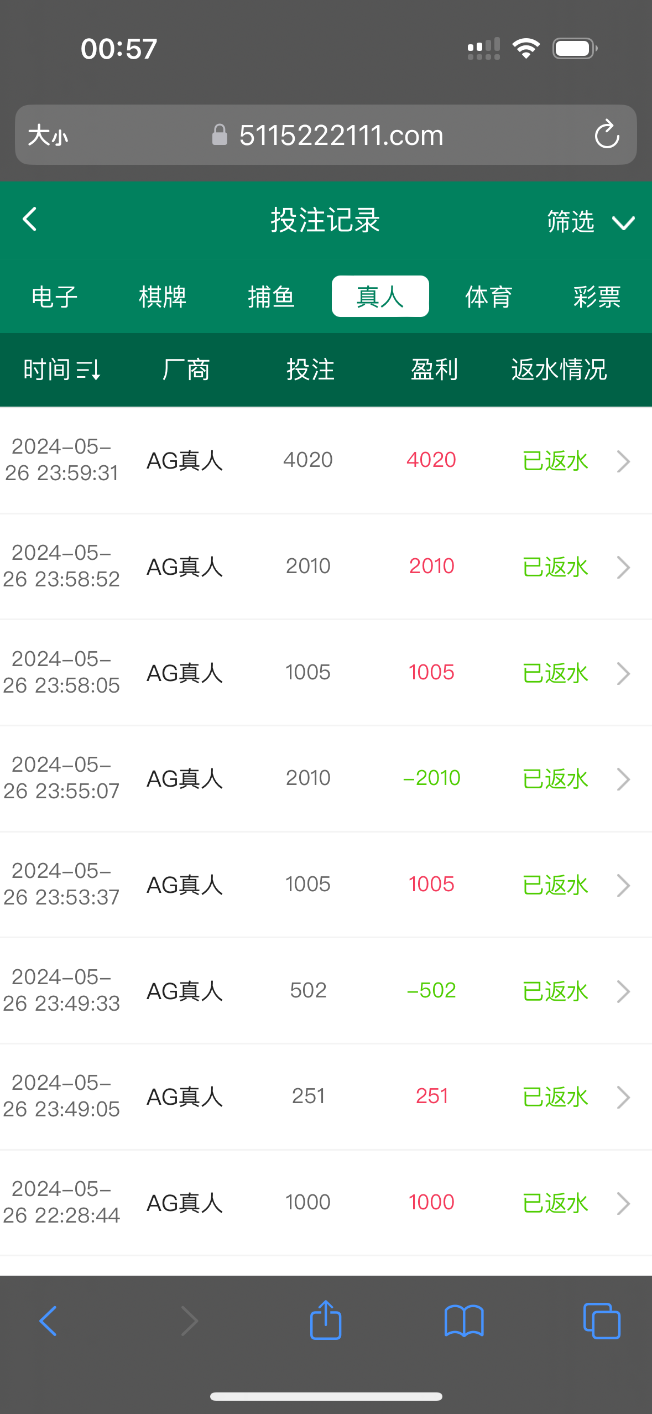Screen dimensions: 652x1414
Task: Expand the 22:28:44 record details chevron
Action: click(x=623, y=1203)
